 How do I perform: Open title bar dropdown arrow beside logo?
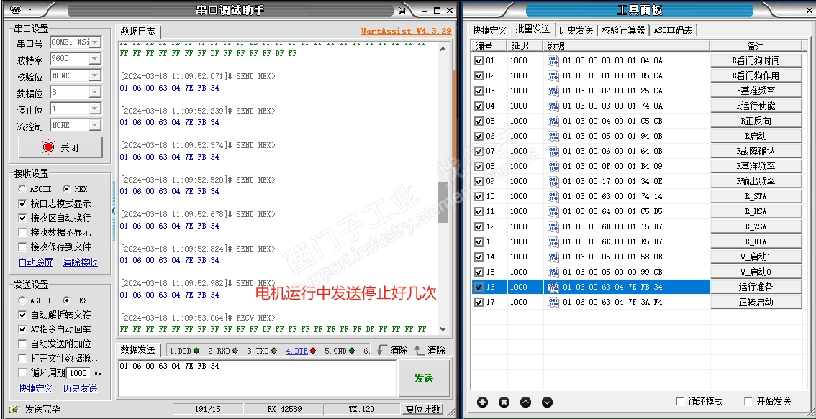(x=29, y=10)
